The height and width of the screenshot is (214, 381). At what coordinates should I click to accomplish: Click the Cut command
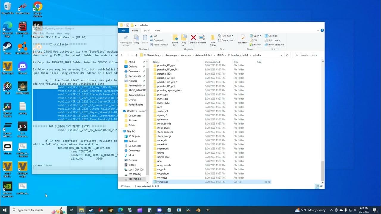(153, 36)
